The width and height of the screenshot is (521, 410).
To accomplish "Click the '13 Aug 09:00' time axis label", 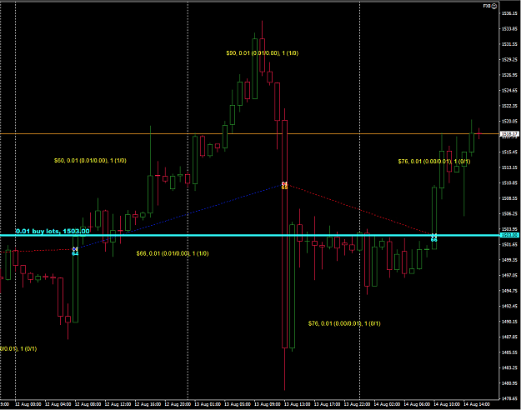I will pyautogui.click(x=267, y=404).
